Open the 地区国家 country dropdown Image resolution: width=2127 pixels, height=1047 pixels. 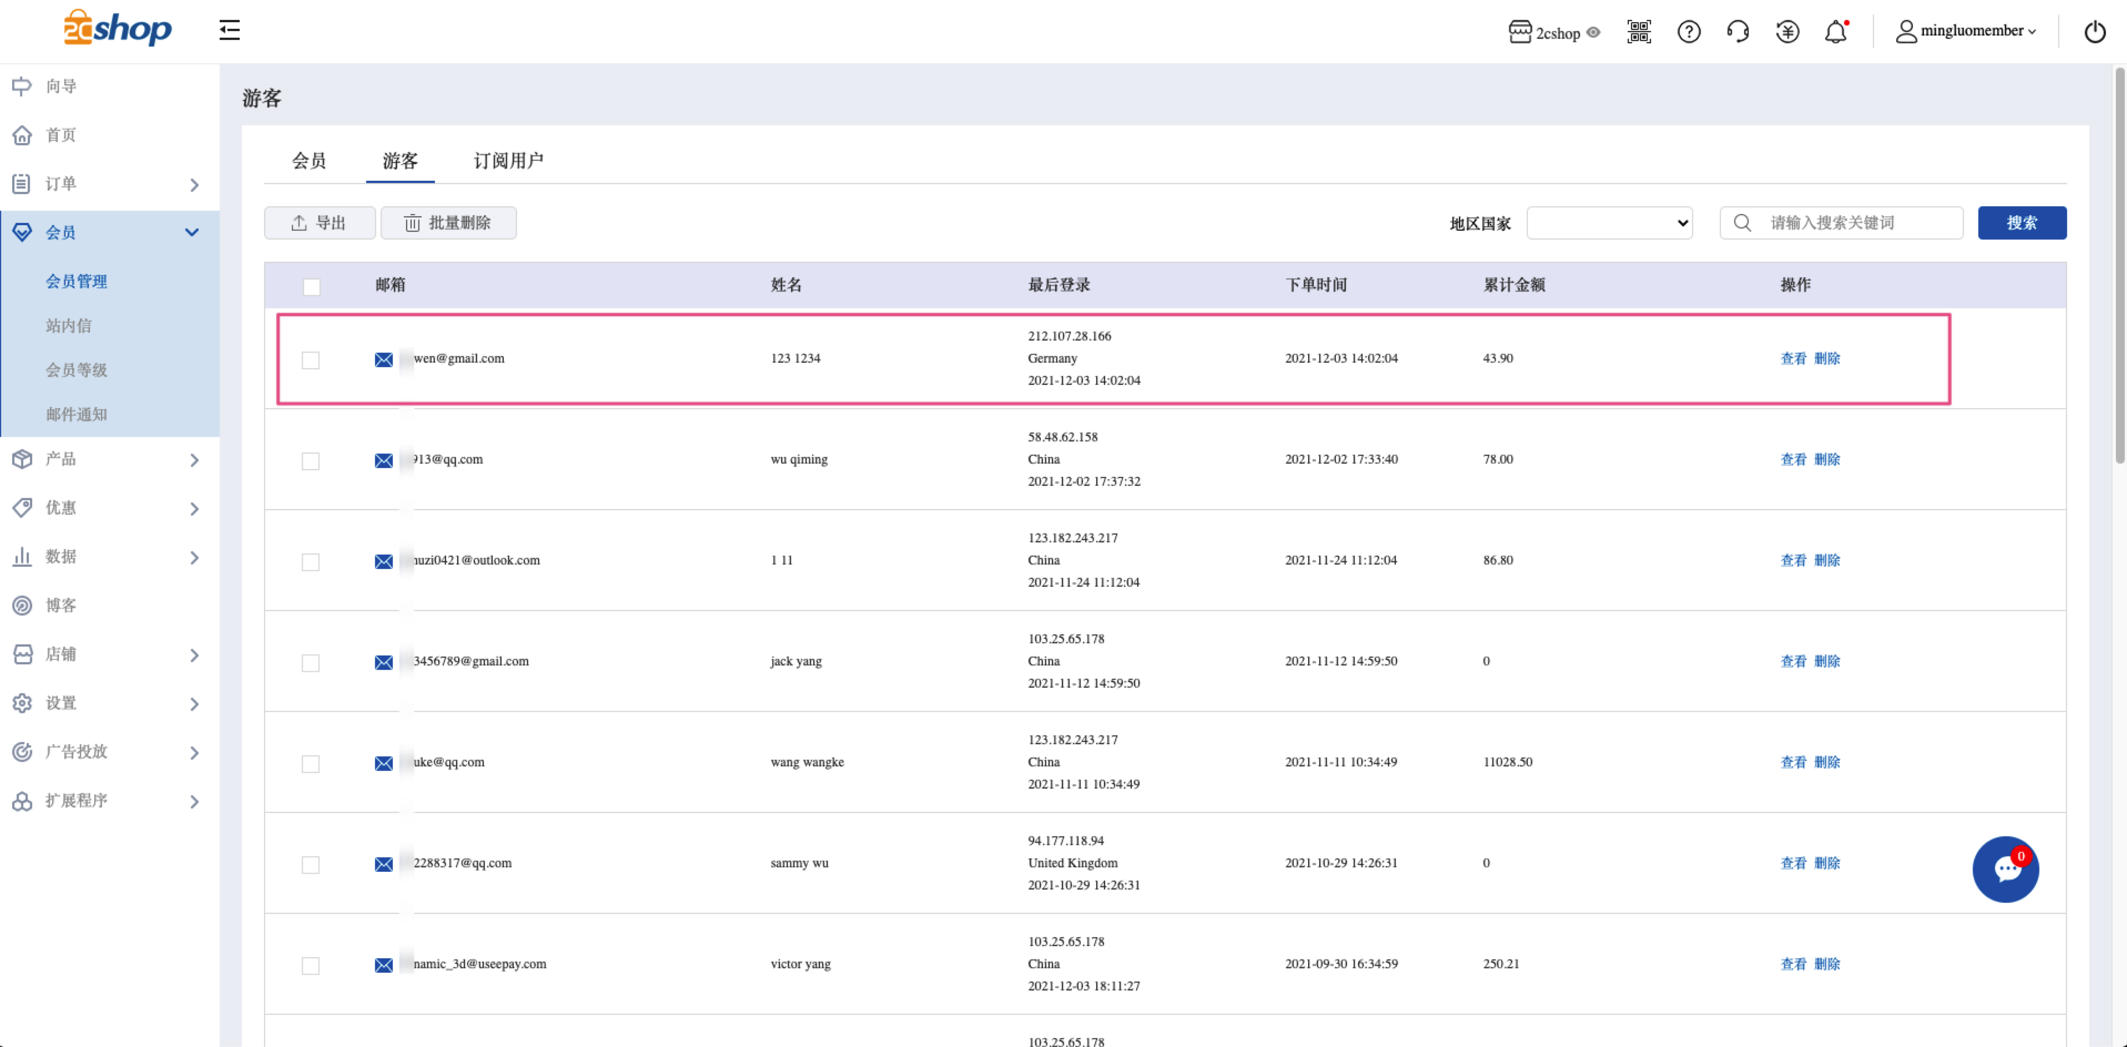[1609, 223]
